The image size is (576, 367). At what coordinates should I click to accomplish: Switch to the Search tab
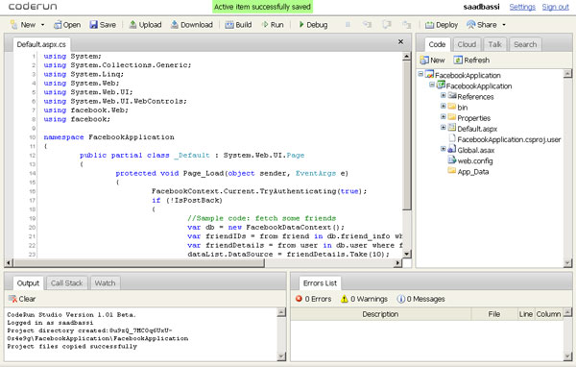525,44
